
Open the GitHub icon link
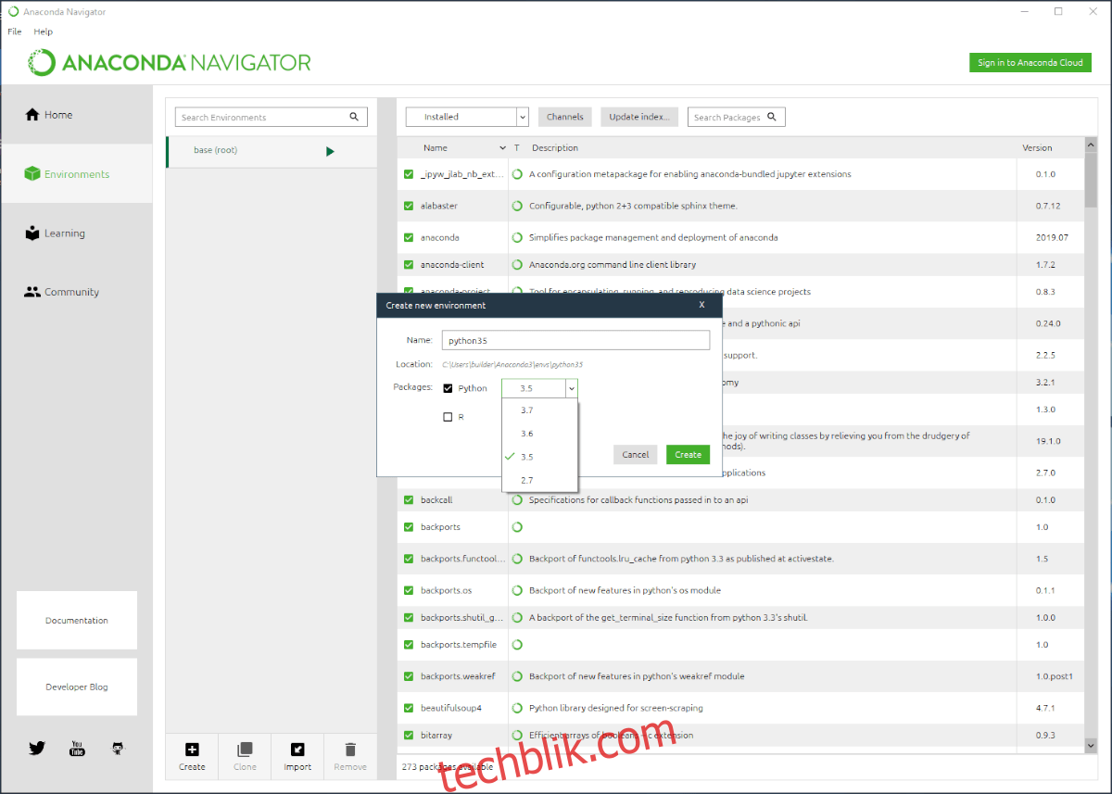[x=118, y=748]
